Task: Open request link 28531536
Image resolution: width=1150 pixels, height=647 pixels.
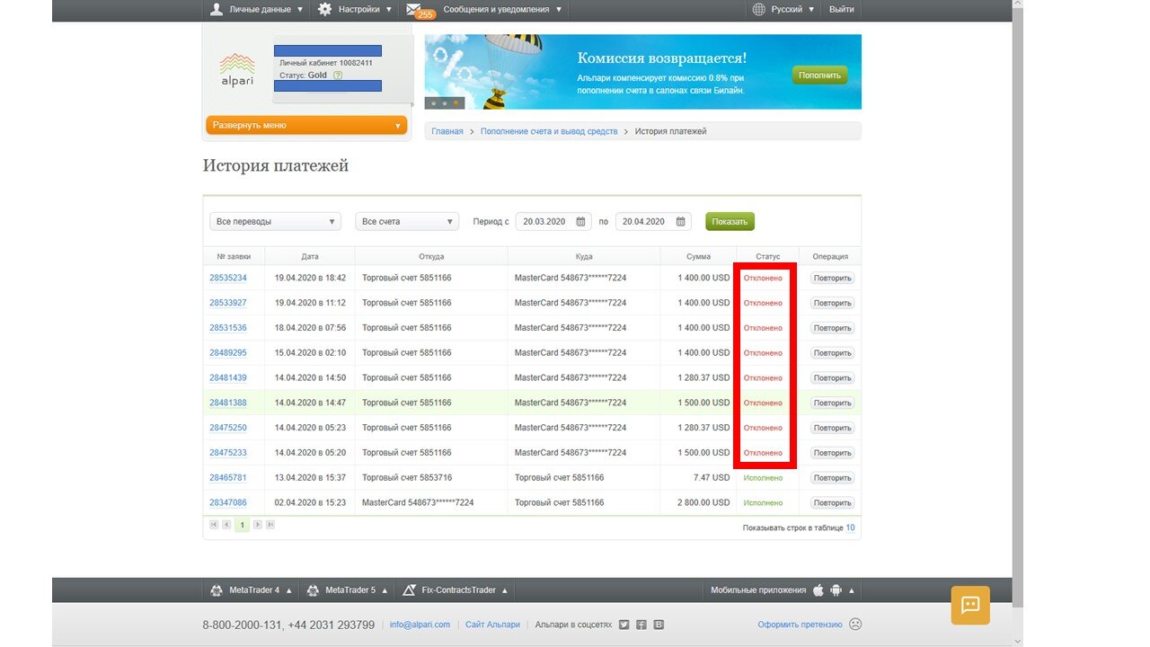Action: tap(228, 328)
